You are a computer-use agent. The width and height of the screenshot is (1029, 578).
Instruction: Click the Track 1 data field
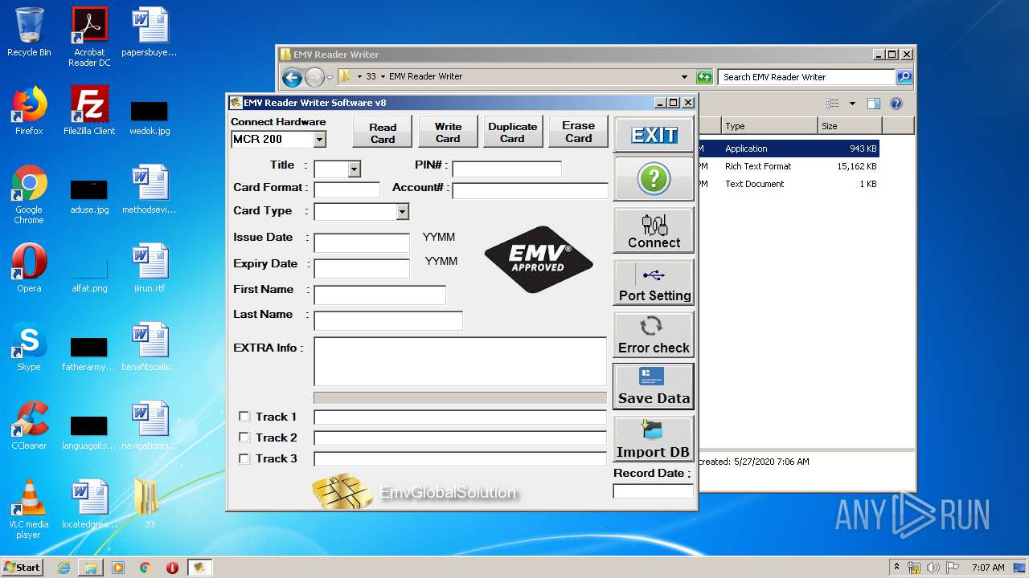pyautogui.click(x=460, y=417)
